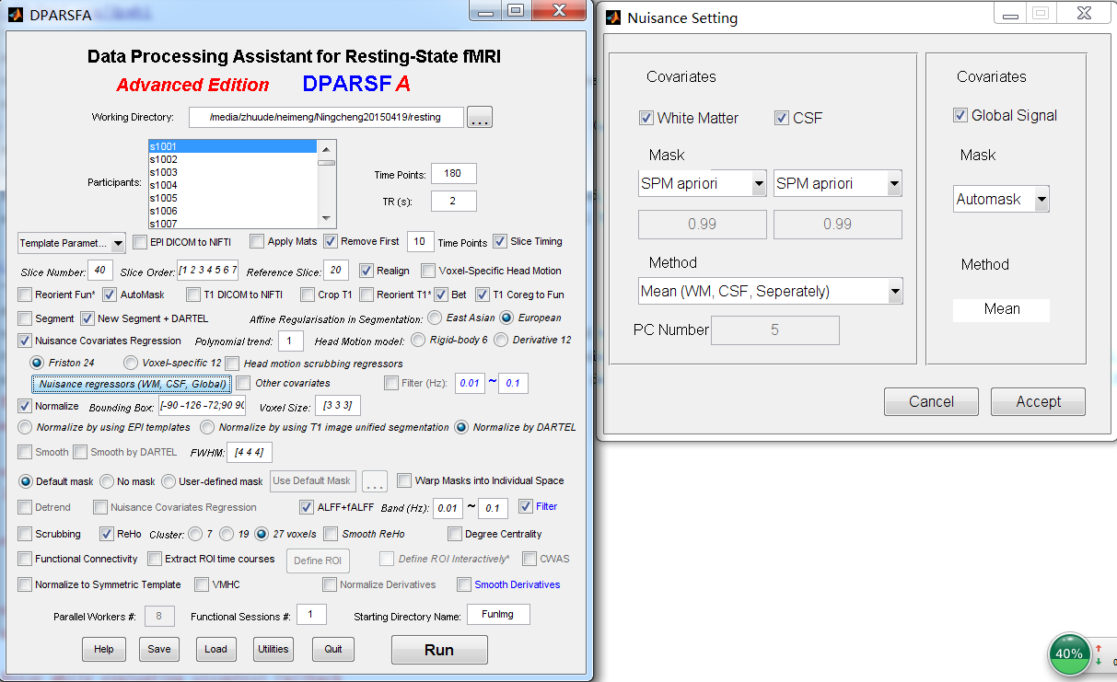Choose the User-defined mask option
Viewport: 1117px width, 682px height.
[169, 480]
